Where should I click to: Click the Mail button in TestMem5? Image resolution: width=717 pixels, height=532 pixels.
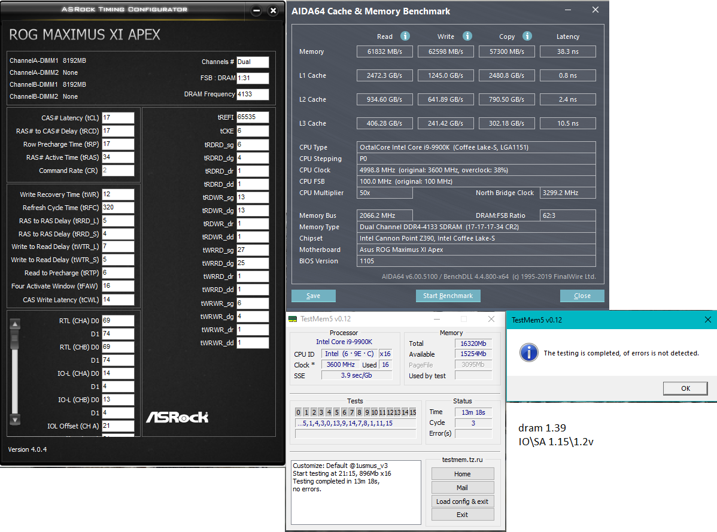point(462,488)
